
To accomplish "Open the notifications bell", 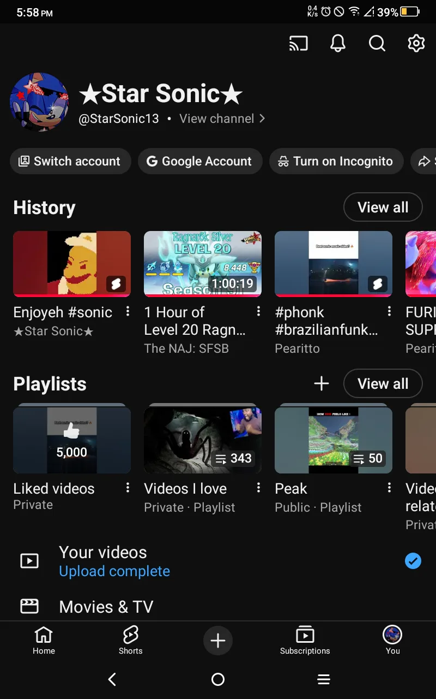I will [x=338, y=43].
